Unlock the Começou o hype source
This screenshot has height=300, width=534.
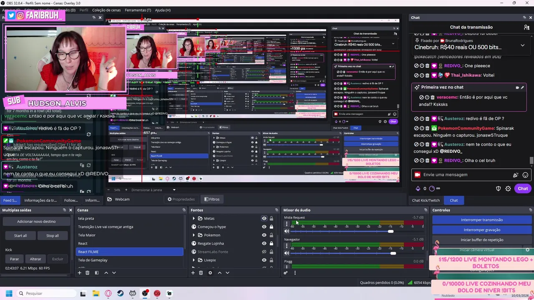(x=271, y=227)
